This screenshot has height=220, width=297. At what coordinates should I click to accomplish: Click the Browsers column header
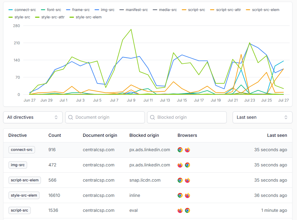coord(187,135)
